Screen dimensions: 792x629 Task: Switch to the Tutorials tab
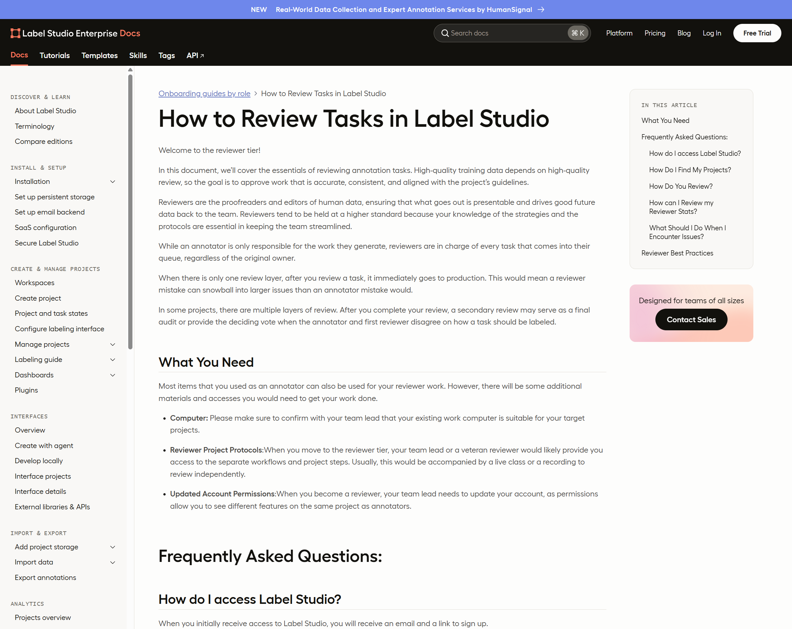click(55, 55)
